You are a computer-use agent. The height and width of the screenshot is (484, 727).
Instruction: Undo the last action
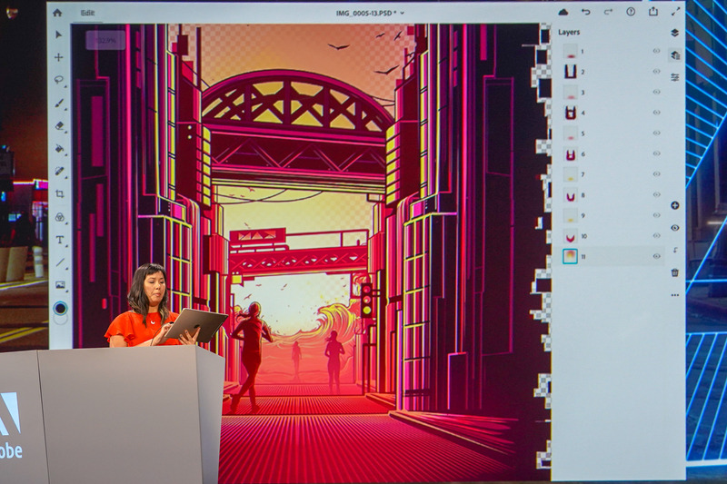[x=586, y=12]
